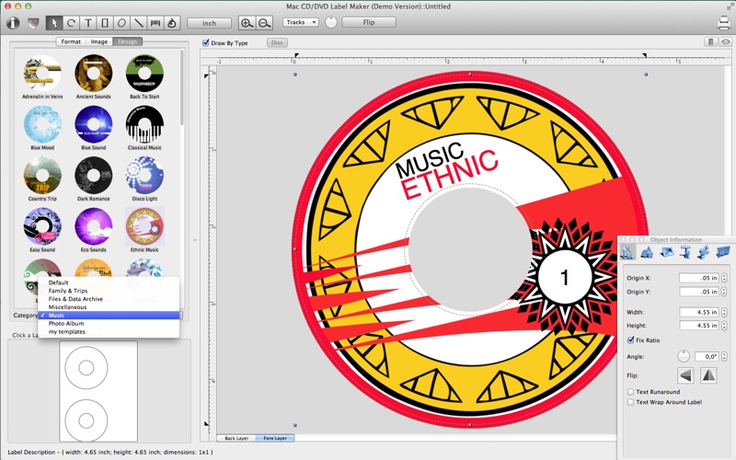Open the Tracks dropdown
This screenshot has height=460, width=736.
pyautogui.click(x=300, y=22)
